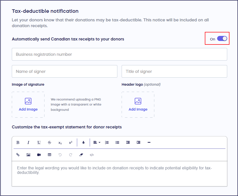Open the text color picker
Viewport: 238px width, 196px height.
[x=83, y=142]
